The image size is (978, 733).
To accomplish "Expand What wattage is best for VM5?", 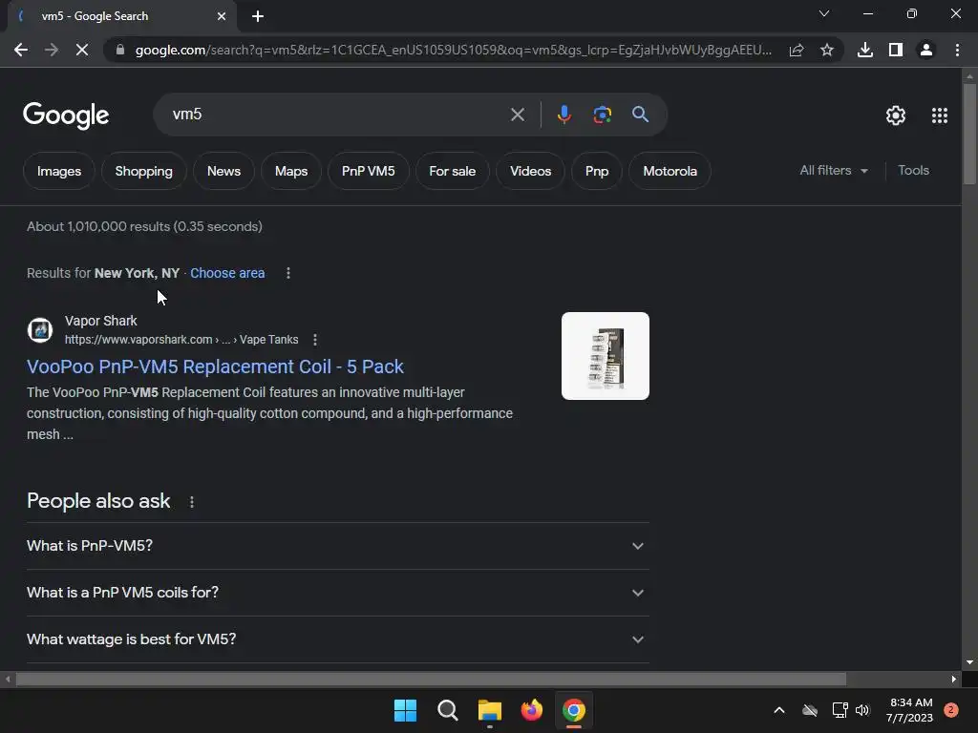I will [338, 639].
